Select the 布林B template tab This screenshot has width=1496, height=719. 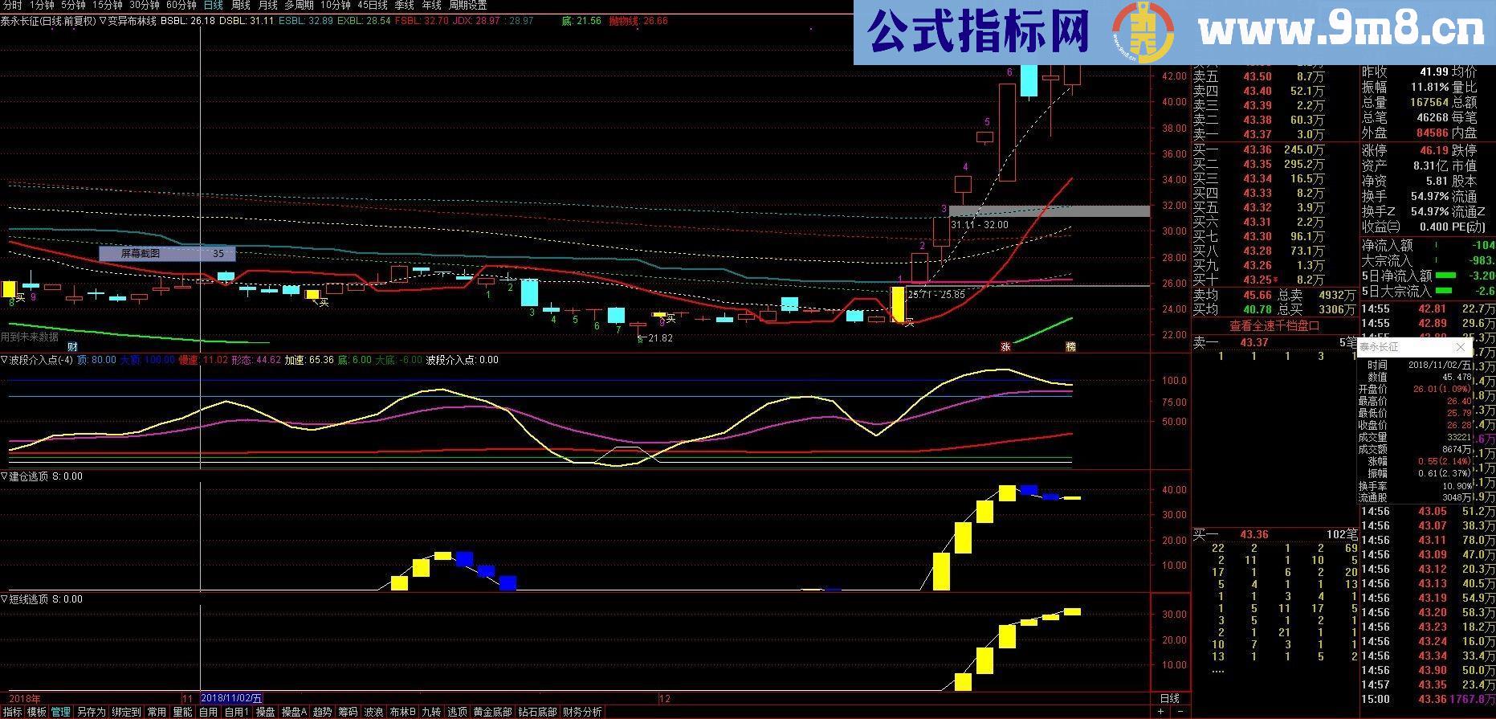(402, 713)
